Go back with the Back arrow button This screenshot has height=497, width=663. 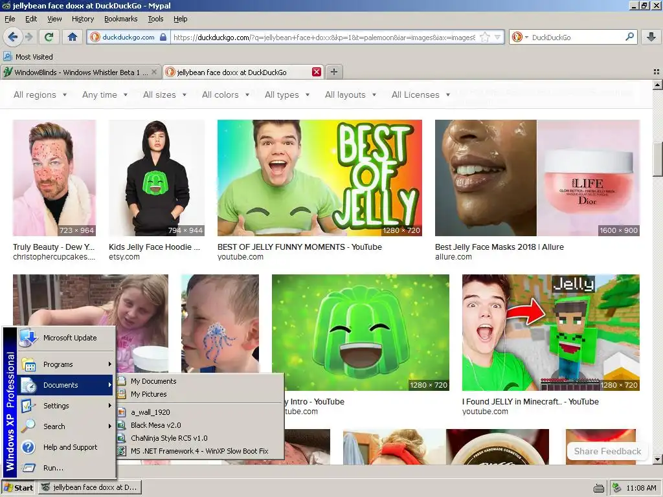(x=13, y=37)
